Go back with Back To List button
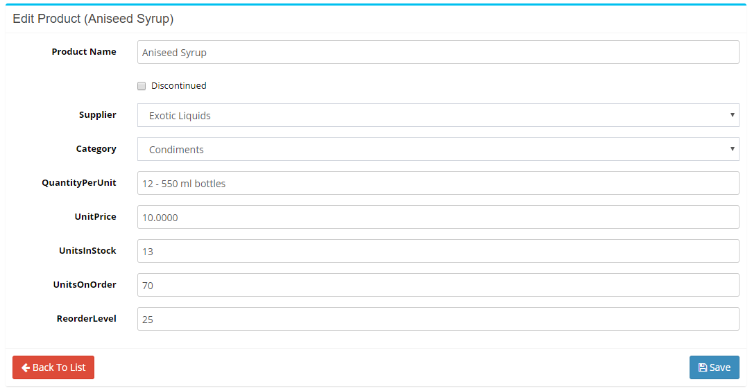This screenshot has width=752, height=391. (53, 367)
